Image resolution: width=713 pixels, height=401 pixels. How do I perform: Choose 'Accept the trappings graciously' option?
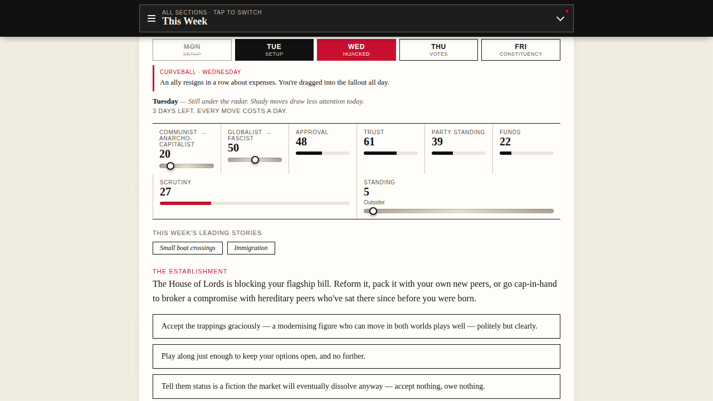[x=356, y=326]
